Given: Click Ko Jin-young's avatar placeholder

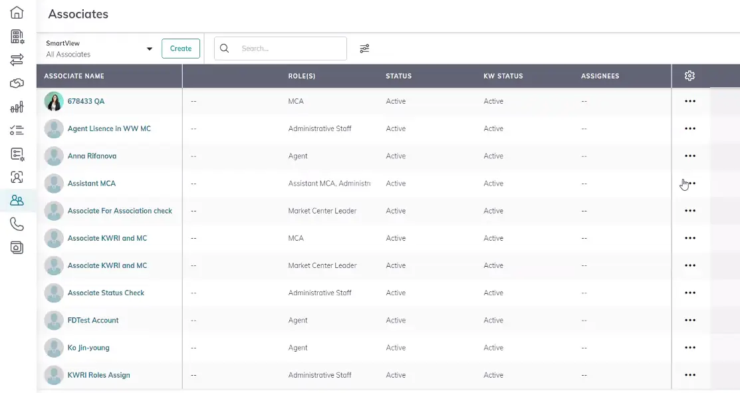Looking at the screenshot, I should click(x=54, y=347).
